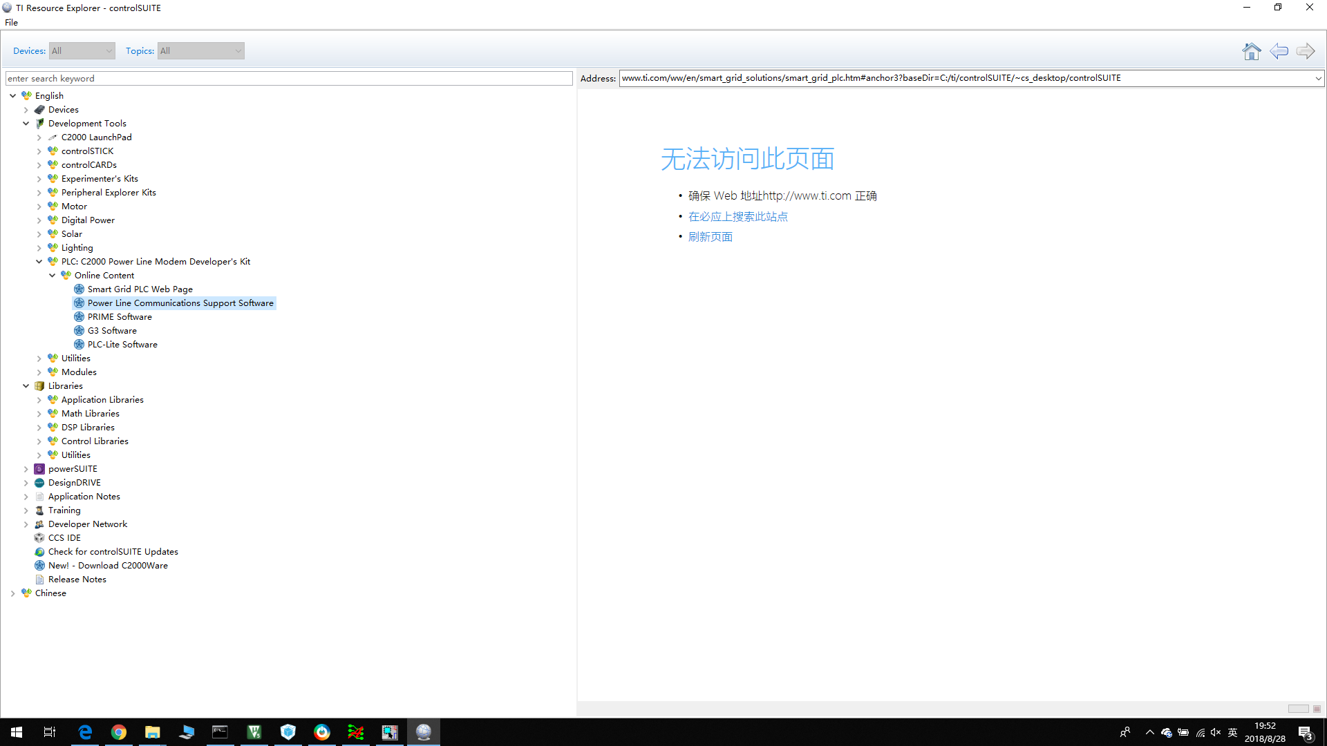1327x746 pixels.
Task: Click the Check for controlSUITE Updates icon
Action: (39, 552)
